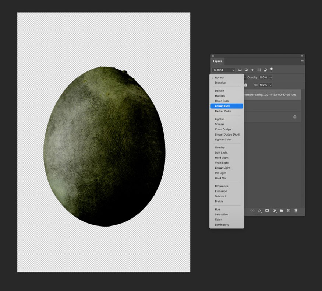Link the selected layers
This screenshot has height=291, width=322.
coord(252,210)
